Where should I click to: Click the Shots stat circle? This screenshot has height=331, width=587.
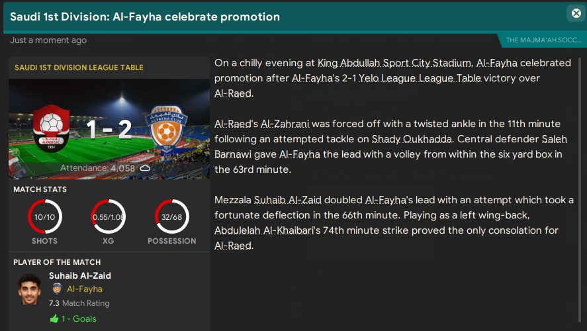[45, 217]
